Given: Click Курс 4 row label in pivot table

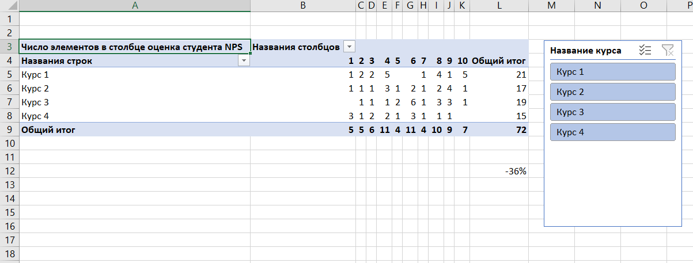Looking at the screenshot, I should (135, 116).
